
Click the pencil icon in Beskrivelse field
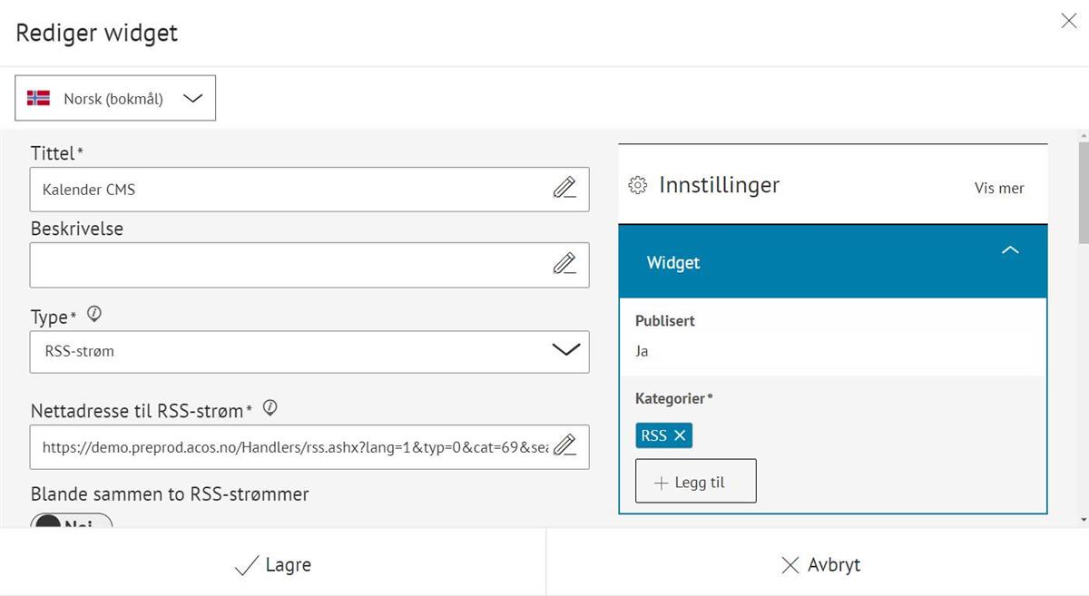564,264
